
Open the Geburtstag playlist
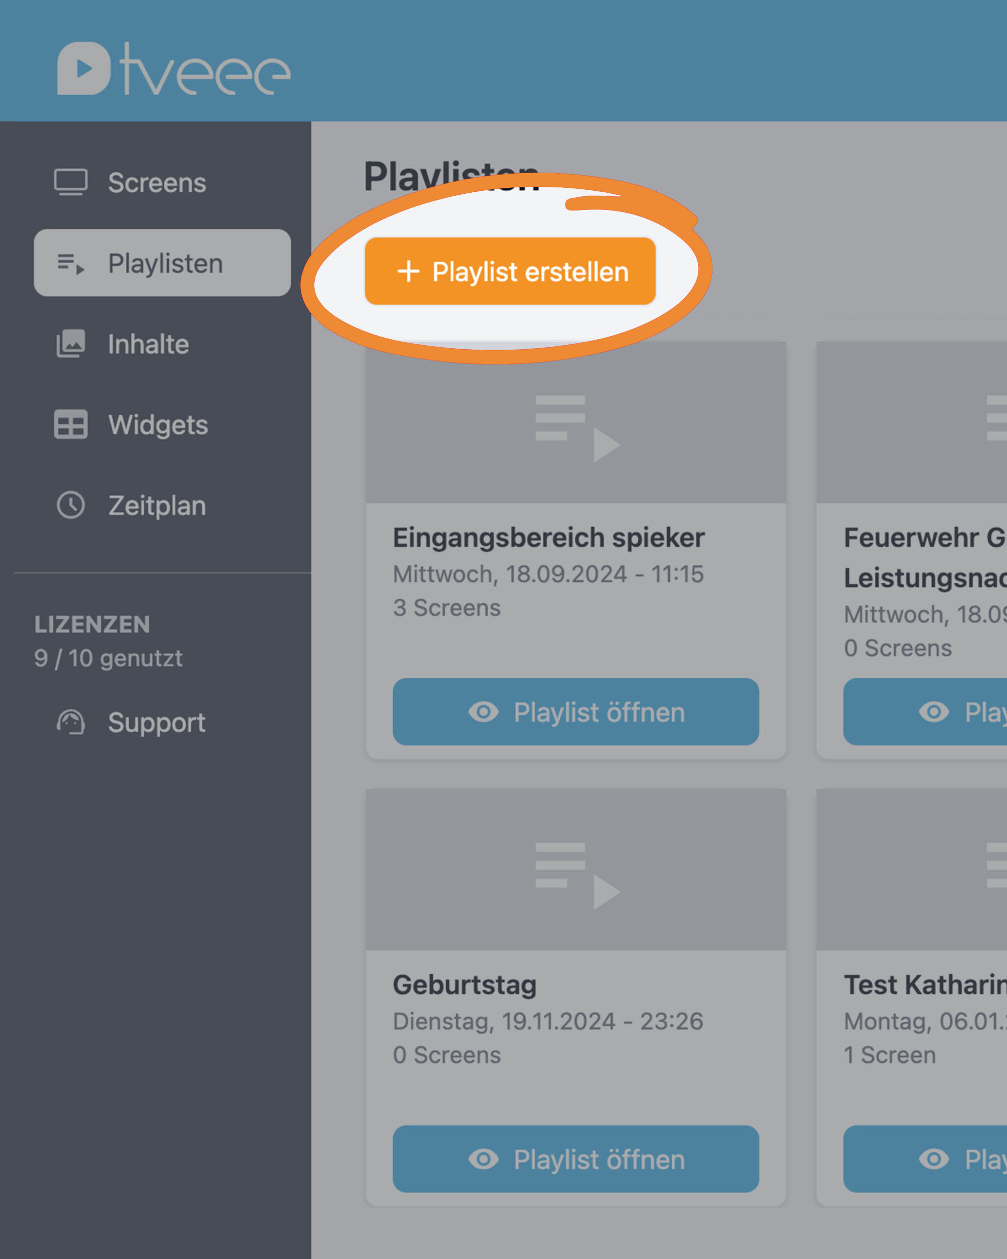(576, 1159)
